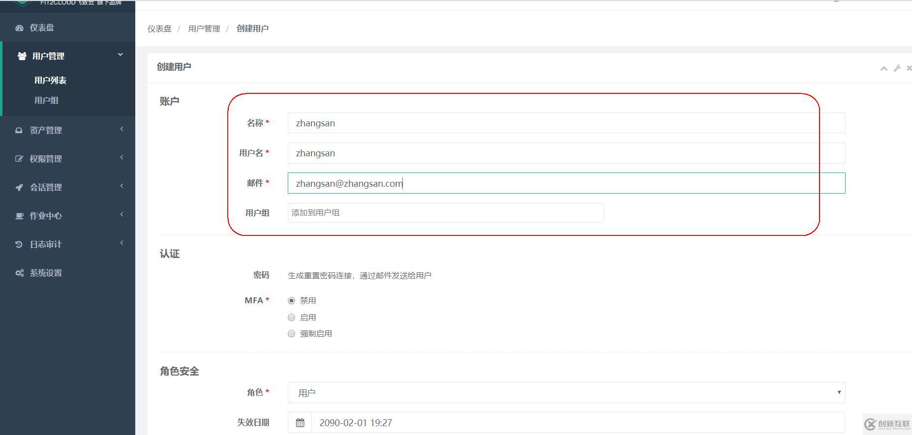Click the 创建用户 breadcrumb text

pos(252,29)
